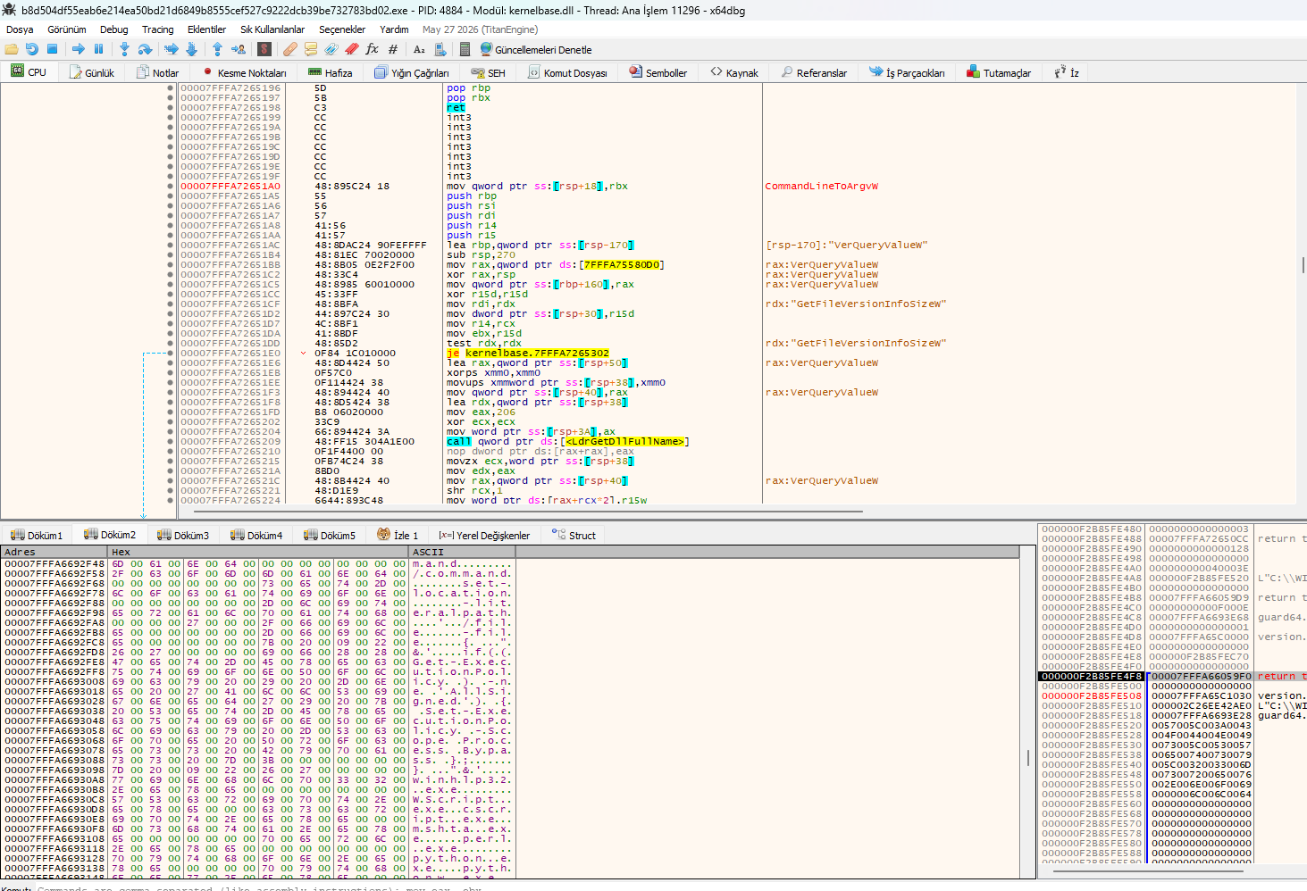The width and height of the screenshot is (1307, 891).
Task: Click the Run to user code icon
Action: pos(239,49)
